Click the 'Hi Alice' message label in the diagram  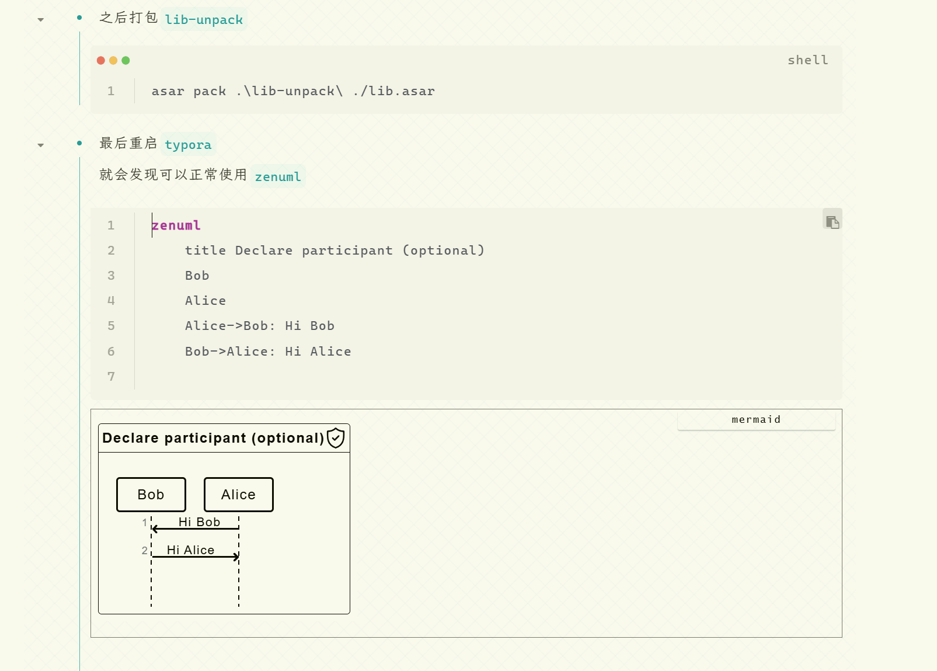[190, 550]
